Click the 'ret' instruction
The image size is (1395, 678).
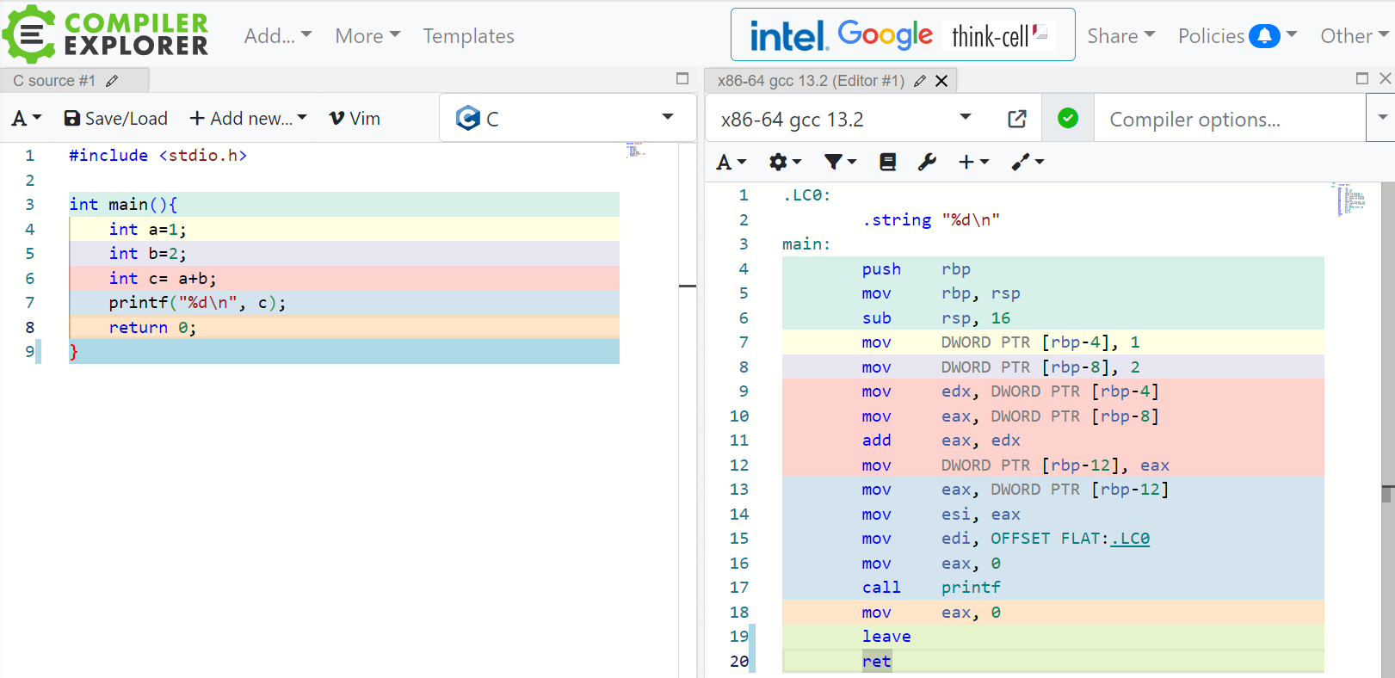click(x=877, y=661)
